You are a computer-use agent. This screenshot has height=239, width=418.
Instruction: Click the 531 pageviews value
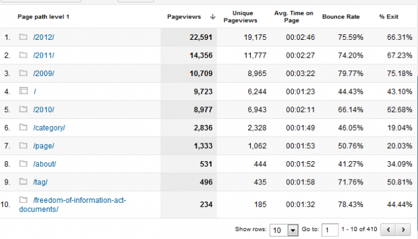[206, 164]
